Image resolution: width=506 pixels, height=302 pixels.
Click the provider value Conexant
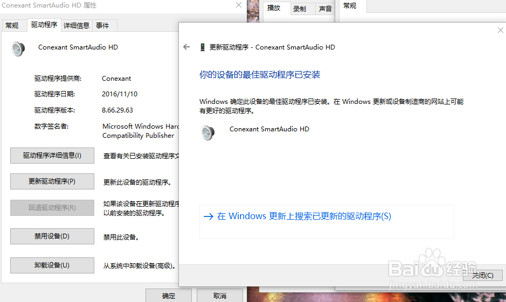116,79
